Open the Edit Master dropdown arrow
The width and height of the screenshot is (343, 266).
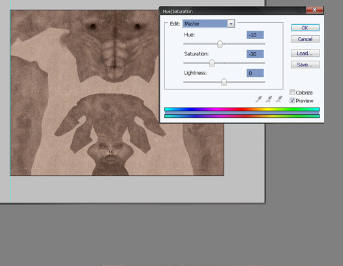231,23
